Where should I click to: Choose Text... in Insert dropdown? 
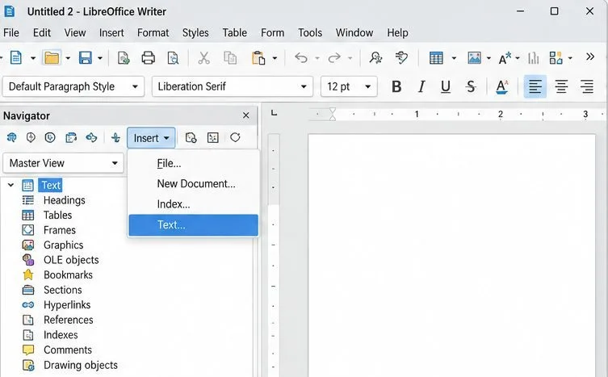point(193,225)
